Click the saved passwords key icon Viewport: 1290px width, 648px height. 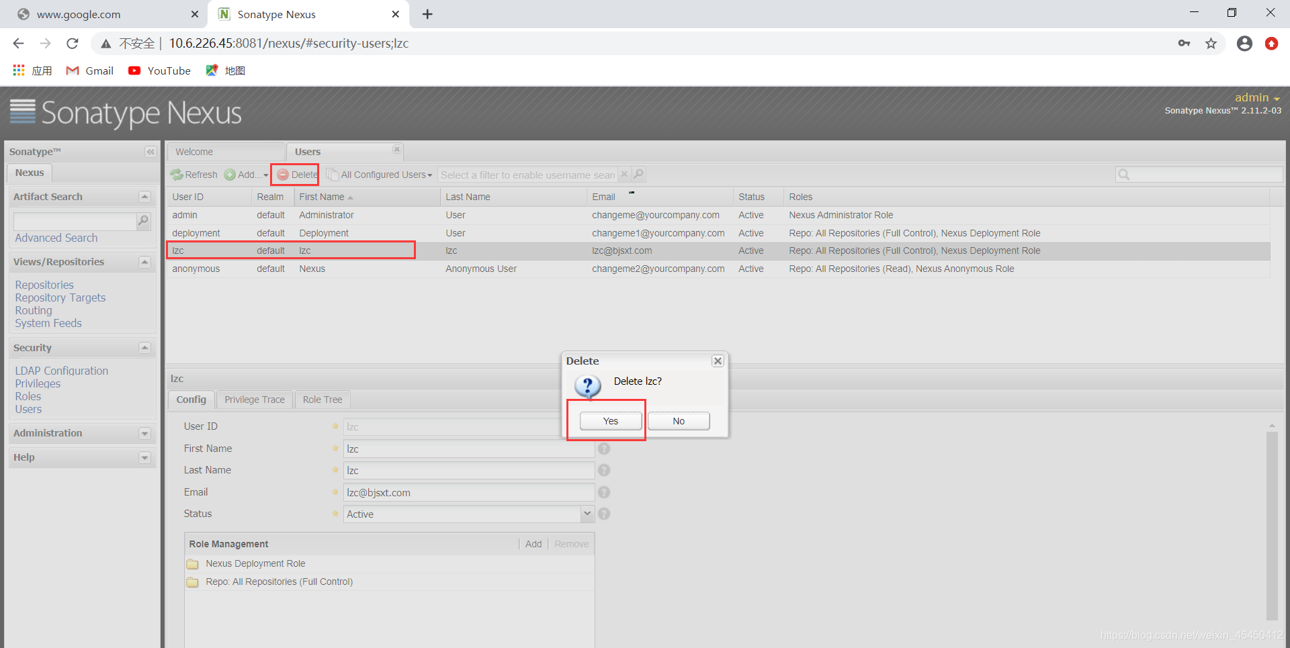[x=1184, y=44]
